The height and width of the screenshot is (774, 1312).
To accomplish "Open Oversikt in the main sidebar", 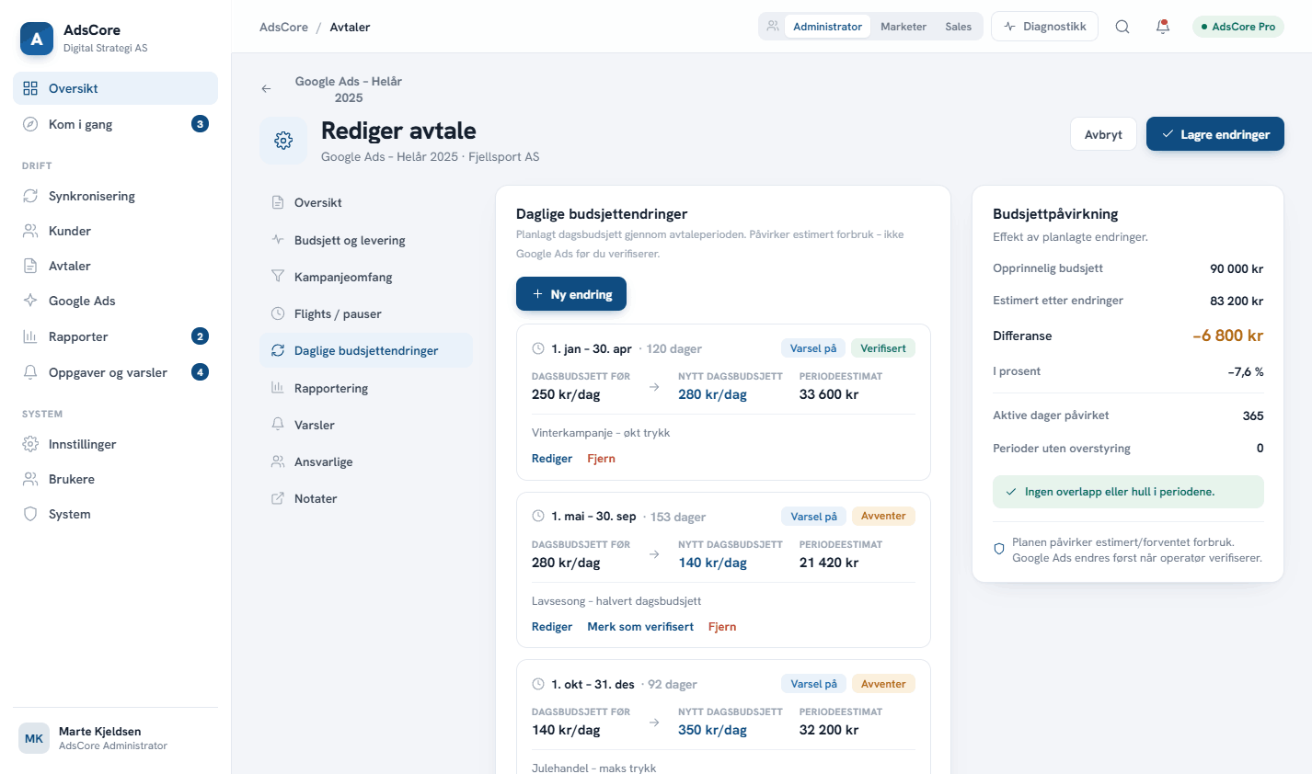I will click(x=115, y=88).
